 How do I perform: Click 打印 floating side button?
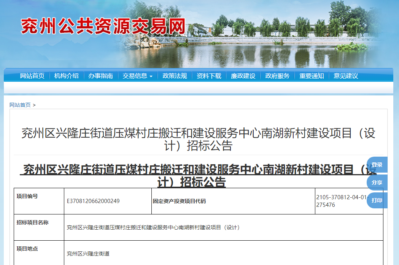(x=377, y=200)
